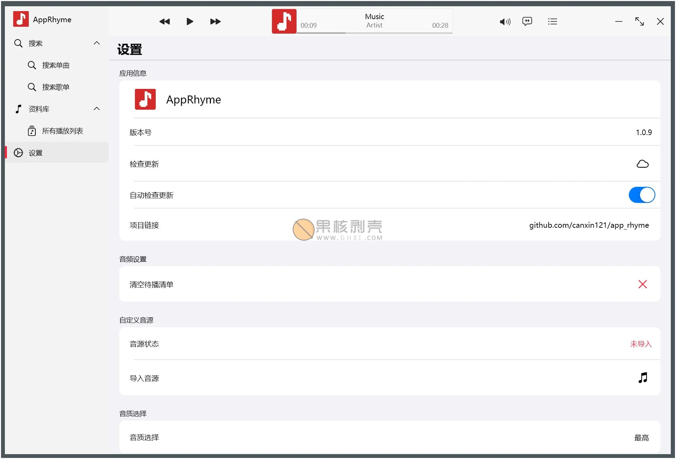Select the volume icon in the top bar
Viewport: 676px width, 459px height.
click(505, 21)
